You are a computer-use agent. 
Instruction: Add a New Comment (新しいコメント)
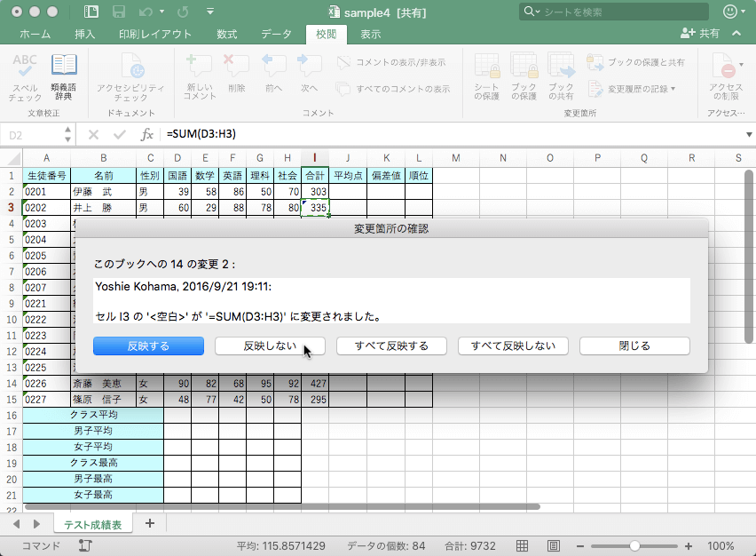point(200,77)
